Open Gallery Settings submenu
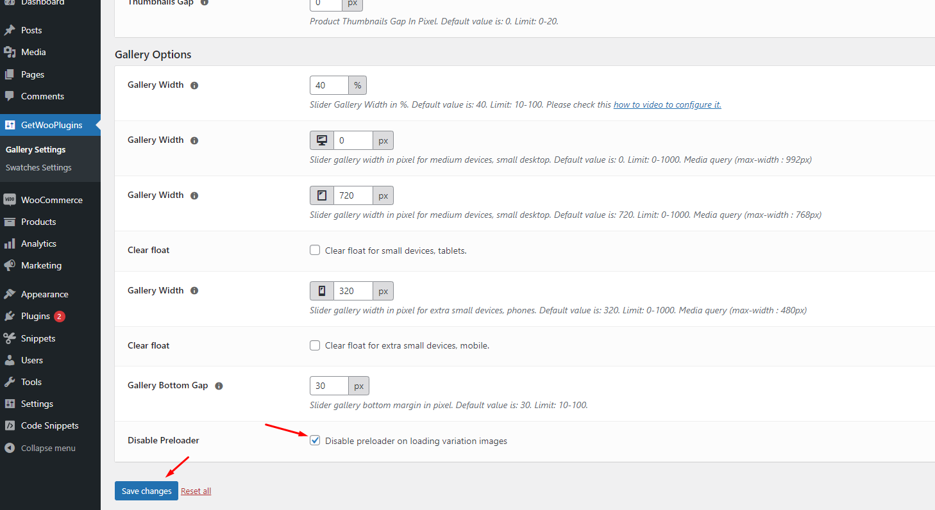This screenshot has height=510, width=935. 36,149
